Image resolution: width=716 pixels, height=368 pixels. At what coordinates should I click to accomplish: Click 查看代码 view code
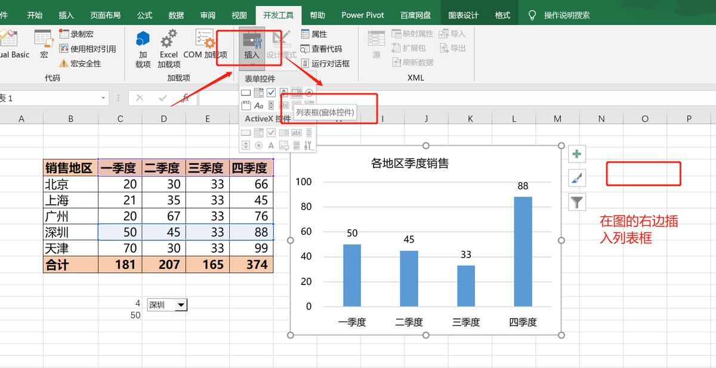[x=321, y=49]
